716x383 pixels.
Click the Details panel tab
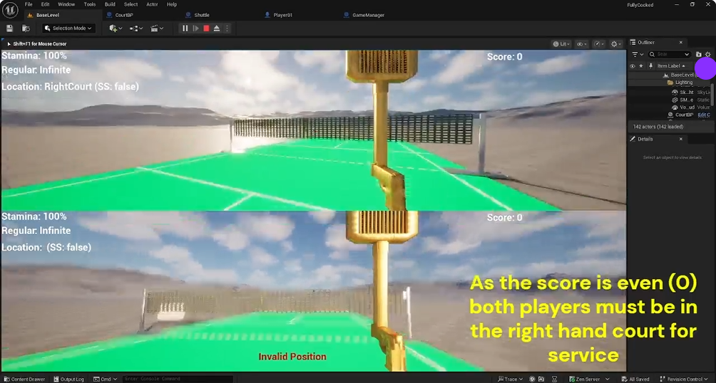click(x=645, y=139)
